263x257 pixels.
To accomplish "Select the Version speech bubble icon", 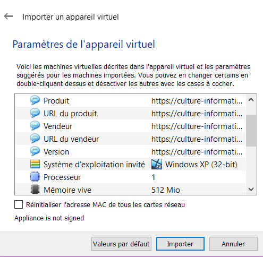I will 35,151.
